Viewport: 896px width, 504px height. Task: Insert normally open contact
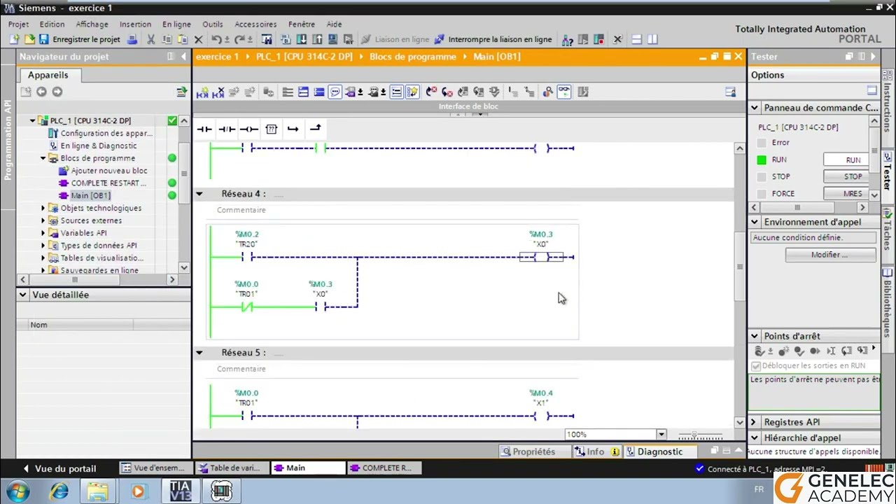[204, 129]
